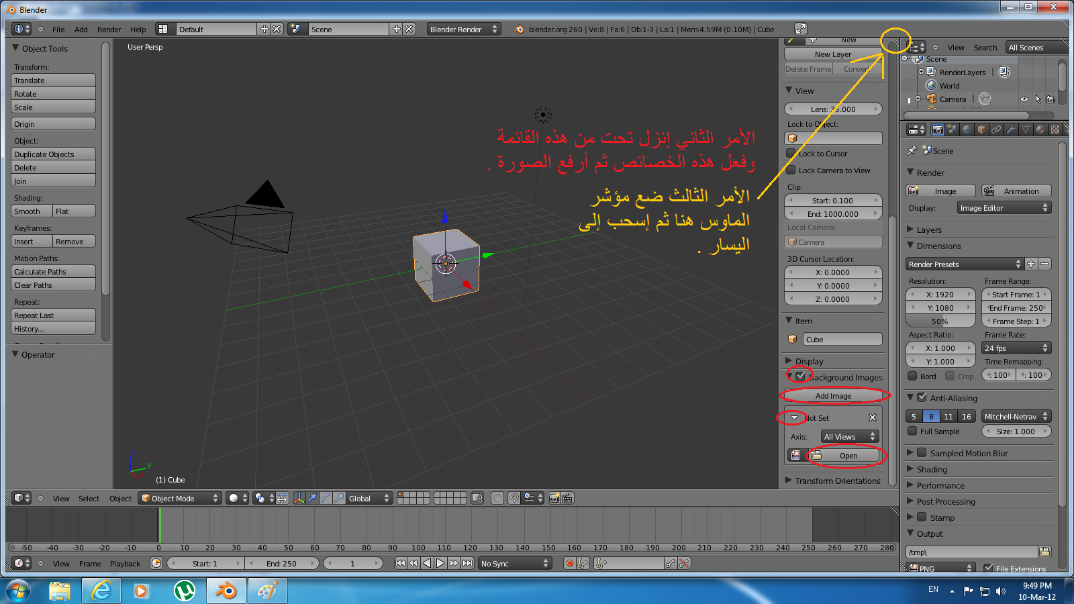Launch Blender from the Windows taskbar
The height and width of the screenshot is (604, 1074).
pyautogui.click(x=226, y=591)
